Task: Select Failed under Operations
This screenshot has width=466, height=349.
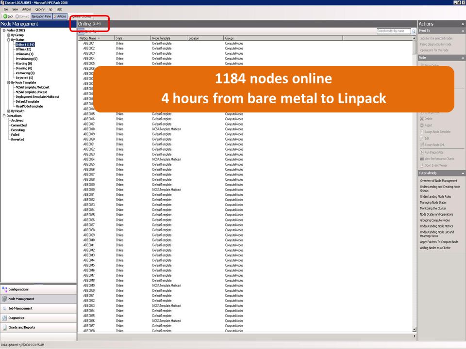Action: 15,135
